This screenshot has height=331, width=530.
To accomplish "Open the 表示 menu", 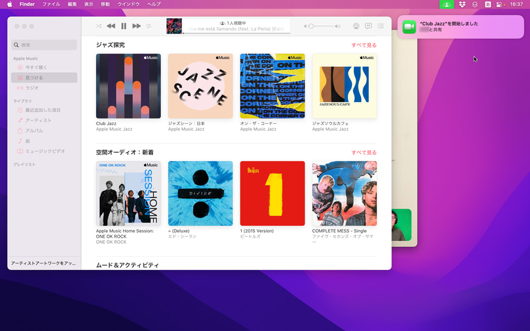I will [x=89, y=5].
